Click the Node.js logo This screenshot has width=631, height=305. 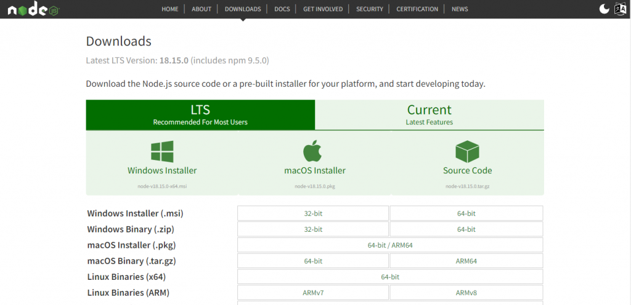pyautogui.click(x=32, y=9)
